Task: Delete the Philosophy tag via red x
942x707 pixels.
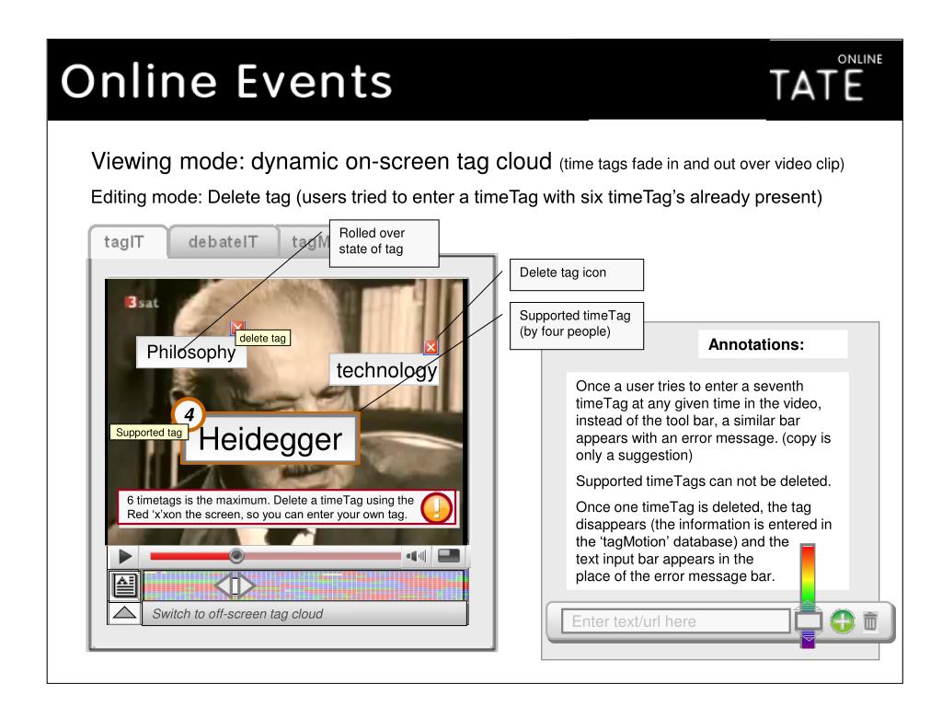Action: coord(238,328)
